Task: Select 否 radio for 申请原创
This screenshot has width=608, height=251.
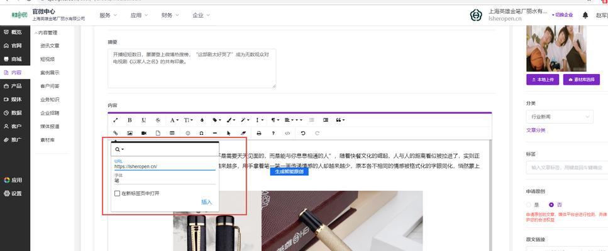Action: (x=551, y=205)
